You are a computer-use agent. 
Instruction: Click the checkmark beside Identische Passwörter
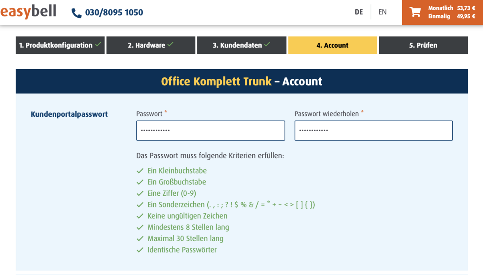point(140,250)
